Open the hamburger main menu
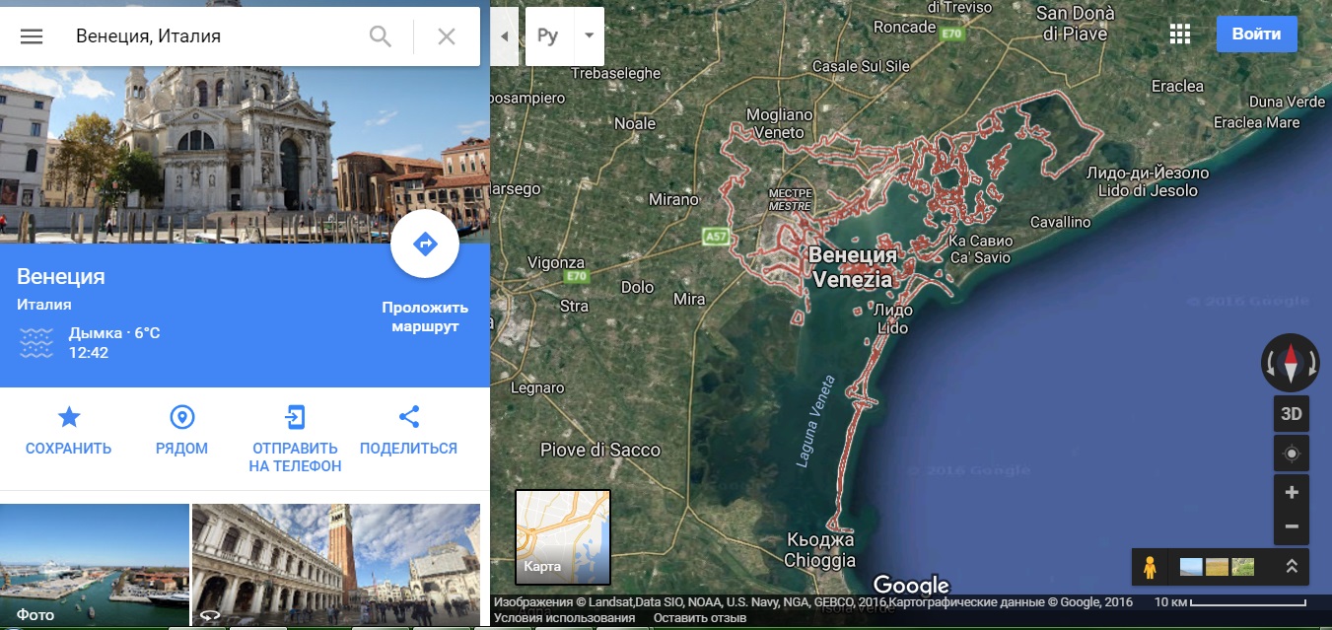This screenshot has width=1332, height=630. pos(32,36)
